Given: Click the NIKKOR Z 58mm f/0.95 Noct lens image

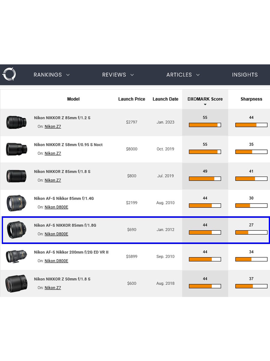Looking at the screenshot, I should pos(16,149).
